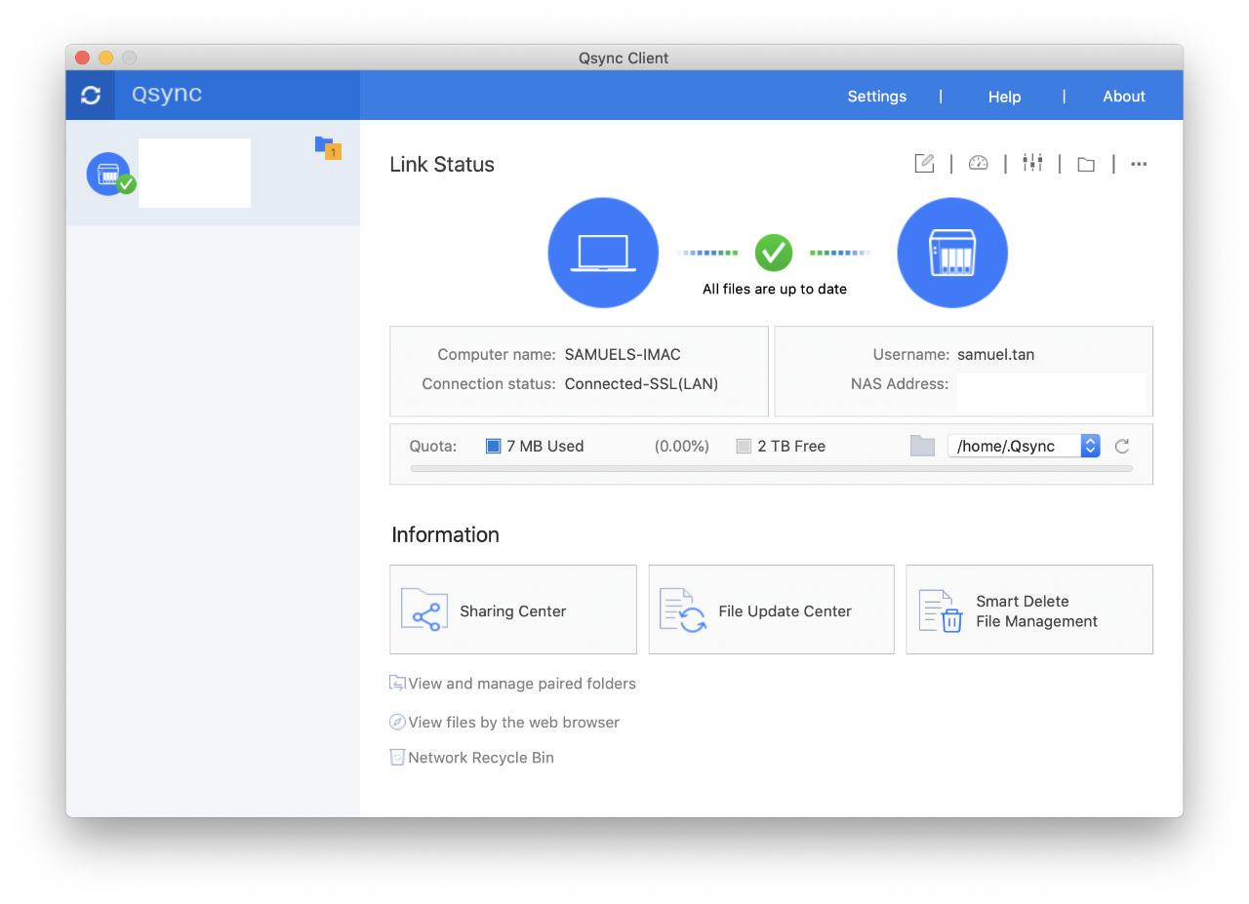The image size is (1249, 904).
Task: Click the samuel.tan username text
Action: pyautogui.click(x=995, y=355)
